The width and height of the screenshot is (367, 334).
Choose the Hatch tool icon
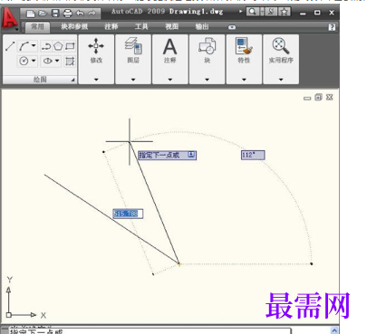pyautogui.click(x=70, y=62)
